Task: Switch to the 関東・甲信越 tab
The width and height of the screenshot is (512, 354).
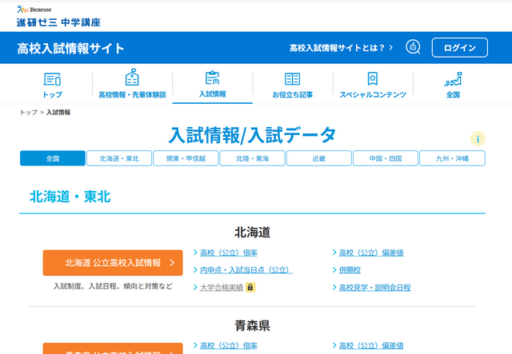Action: [x=186, y=158]
